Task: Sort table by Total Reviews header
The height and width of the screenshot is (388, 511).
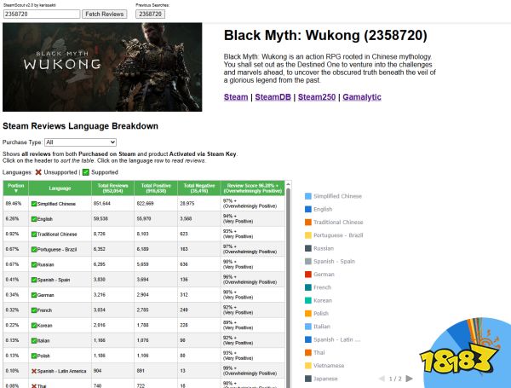Action: (x=112, y=188)
